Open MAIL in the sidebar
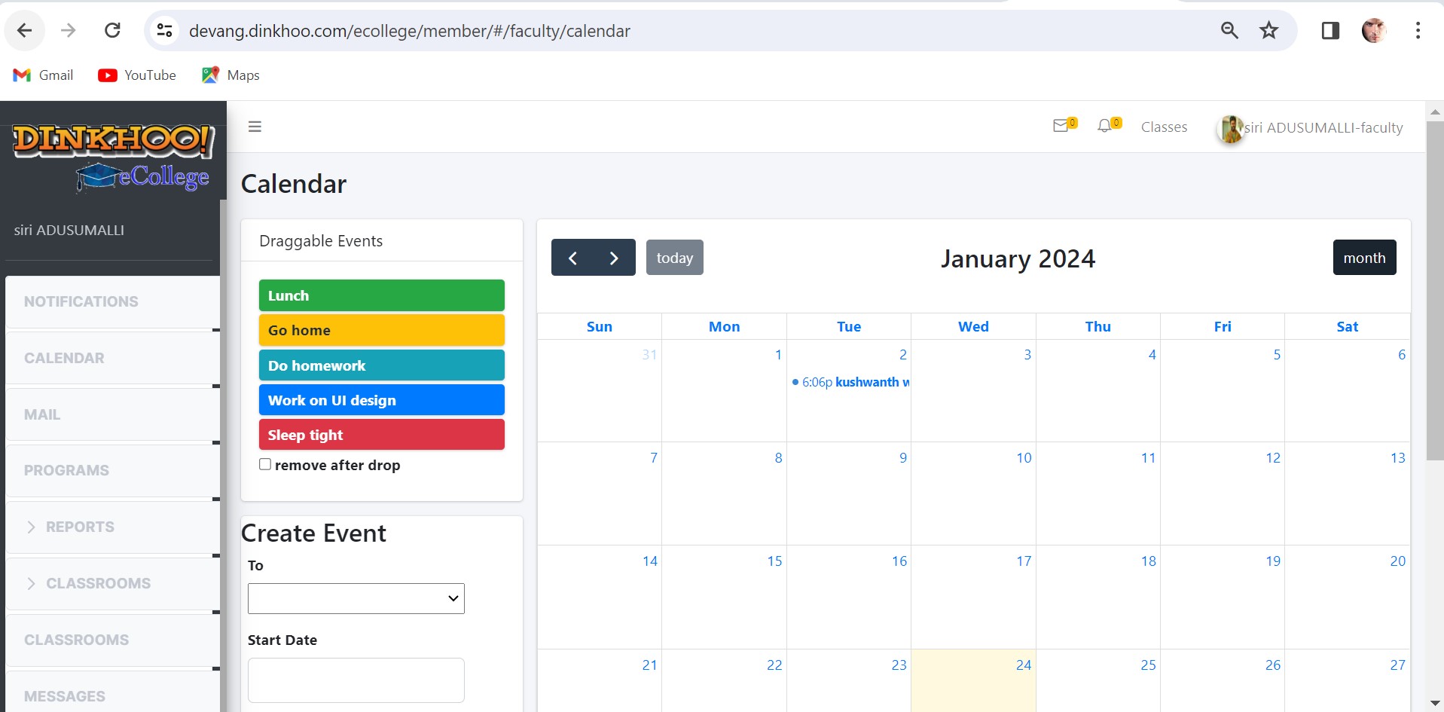Viewport: 1444px width, 712px height. coord(113,414)
